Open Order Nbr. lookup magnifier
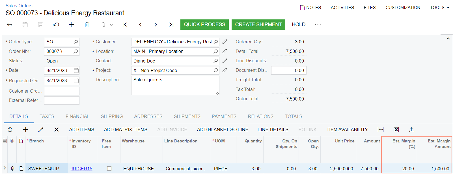Image resolution: width=453 pixels, height=190 pixels. [75, 52]
